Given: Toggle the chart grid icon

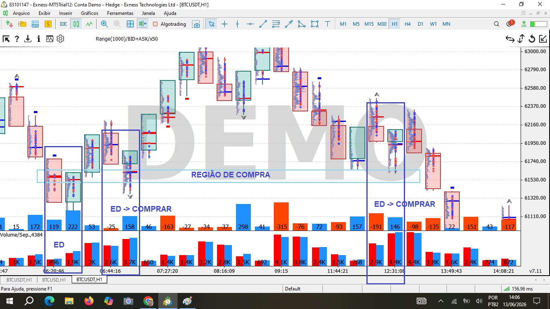Looking at the screenshot, I should pyautogui.click(x=130, y=24).
